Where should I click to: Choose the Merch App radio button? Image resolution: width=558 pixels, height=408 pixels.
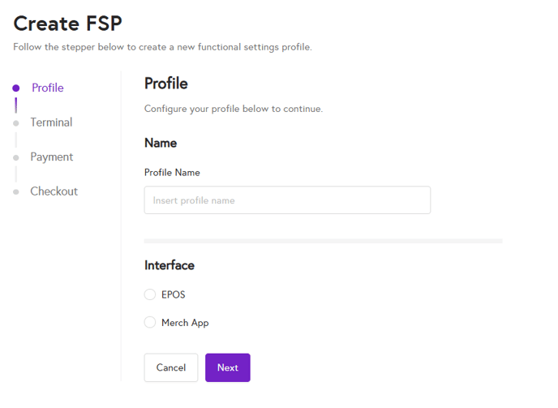pyautogui.click(x=150, y=323)
